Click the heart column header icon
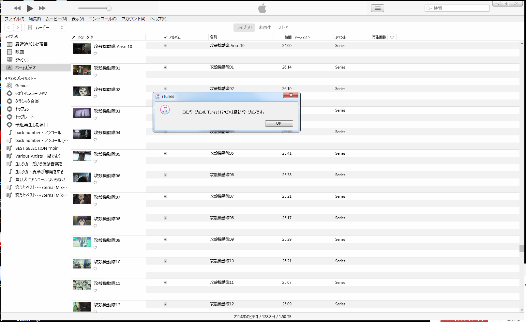Viewport: 526px width, 322px height. 392,37
